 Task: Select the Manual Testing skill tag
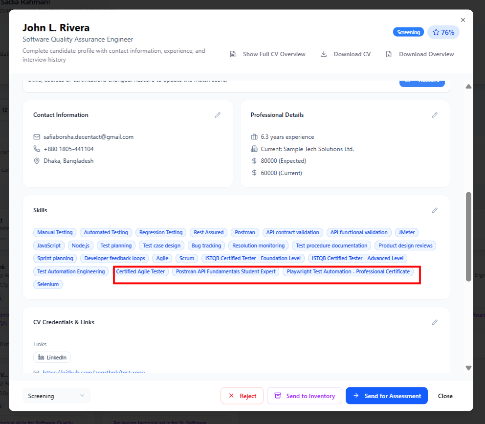point(55,232)
